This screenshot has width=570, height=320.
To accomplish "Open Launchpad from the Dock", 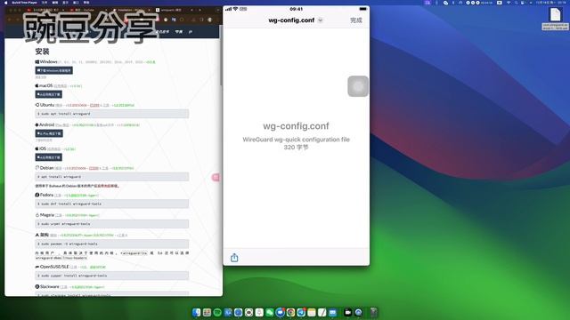I will tap(207, 312).
